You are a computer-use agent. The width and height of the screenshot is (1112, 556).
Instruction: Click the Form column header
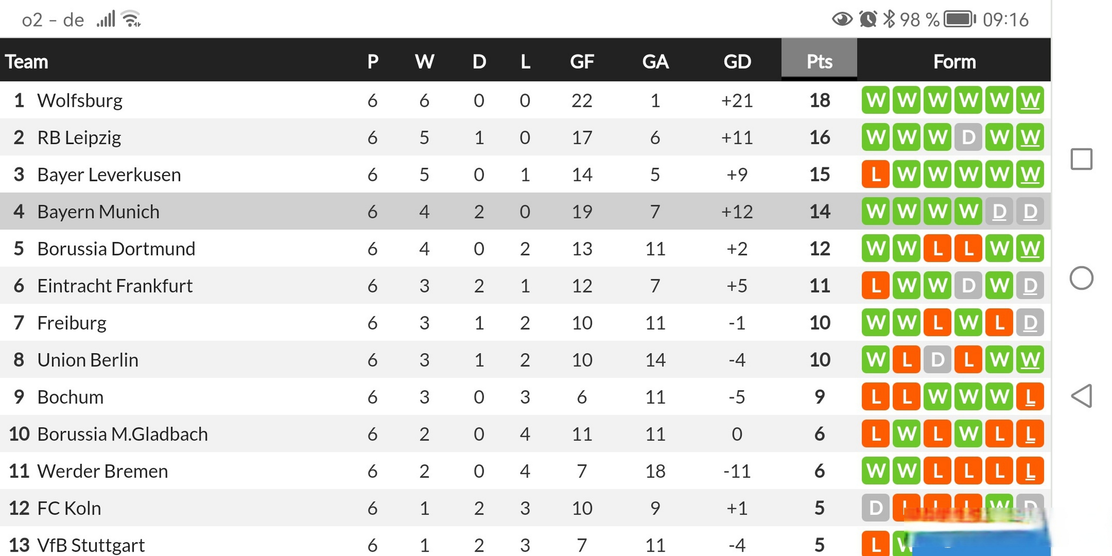954,61
